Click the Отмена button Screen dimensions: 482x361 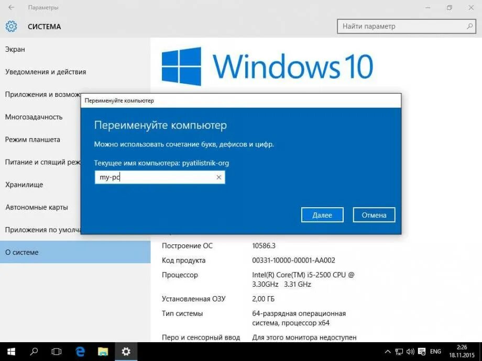(374, 215)
